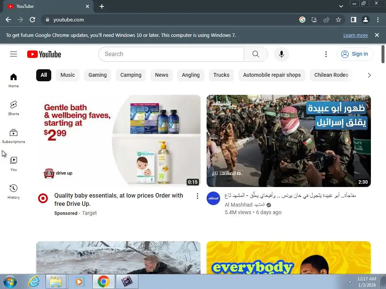Share this page from address bar
This screenshot has height=289, width=386.
[326, 20]
